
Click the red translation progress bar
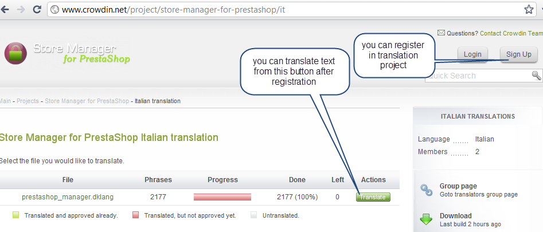point(222,197)
